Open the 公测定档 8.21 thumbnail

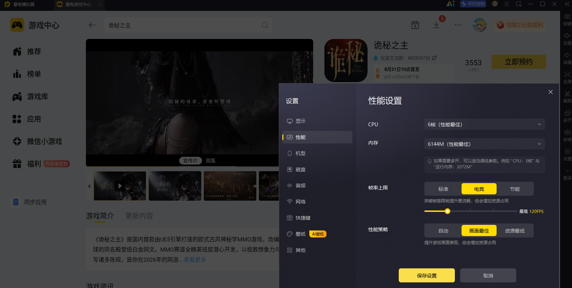tap(175, 186)
